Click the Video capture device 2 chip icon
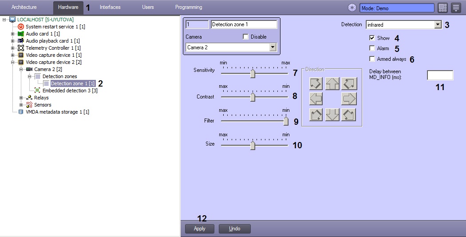This screenshot has width=466, height=237. (21, 62)
